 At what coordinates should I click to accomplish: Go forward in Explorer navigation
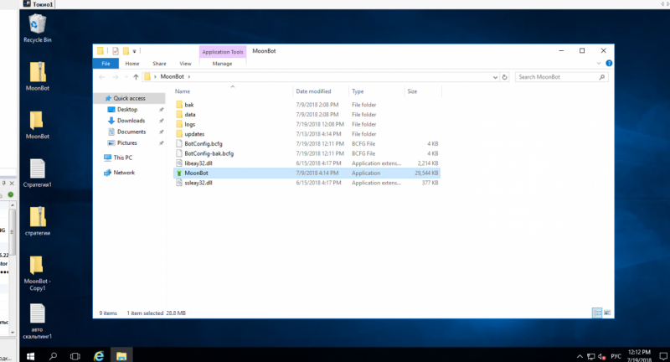(x=115, y=77)
